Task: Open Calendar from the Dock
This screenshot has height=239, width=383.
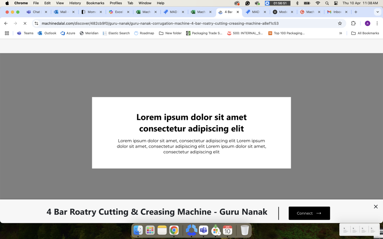Action: click(227, 230)
